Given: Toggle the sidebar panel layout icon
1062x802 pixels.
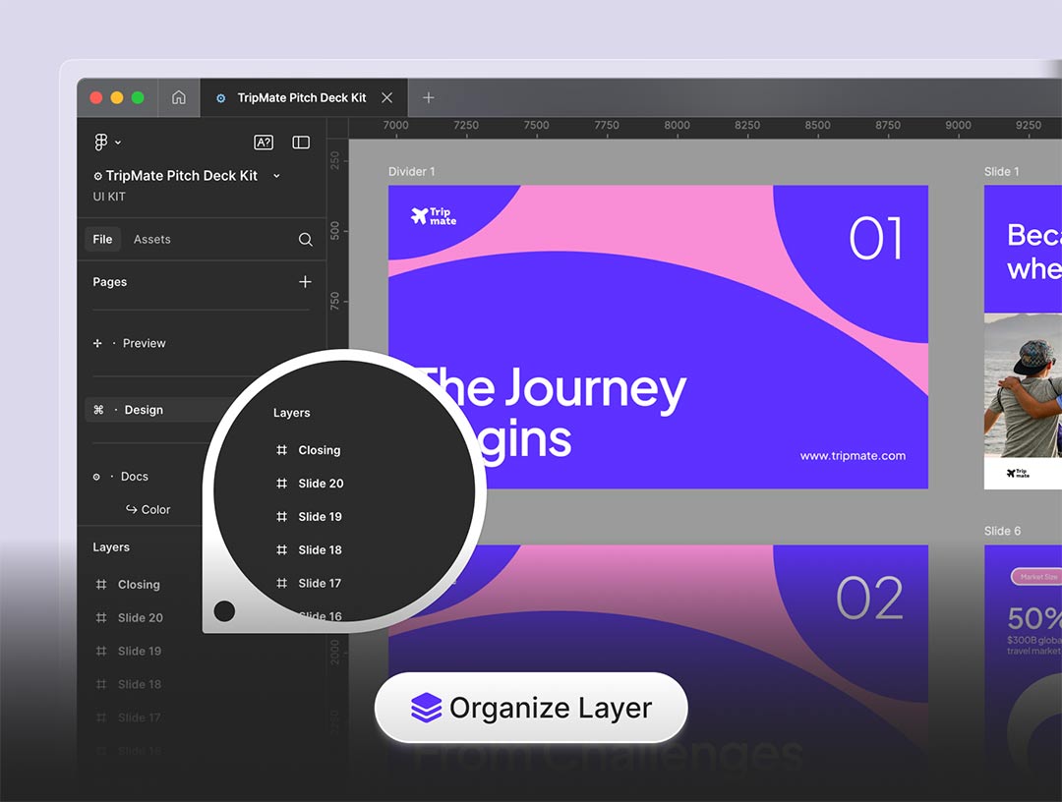Looking at the screenshot, I should 301,143.
